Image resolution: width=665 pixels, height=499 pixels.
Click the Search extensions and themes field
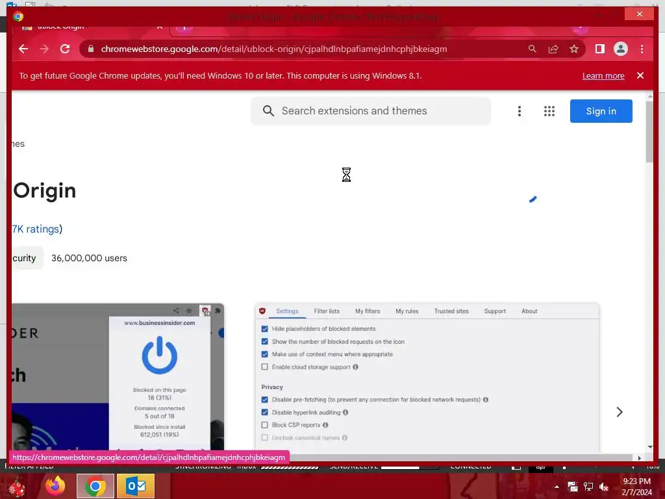(371, 110)
